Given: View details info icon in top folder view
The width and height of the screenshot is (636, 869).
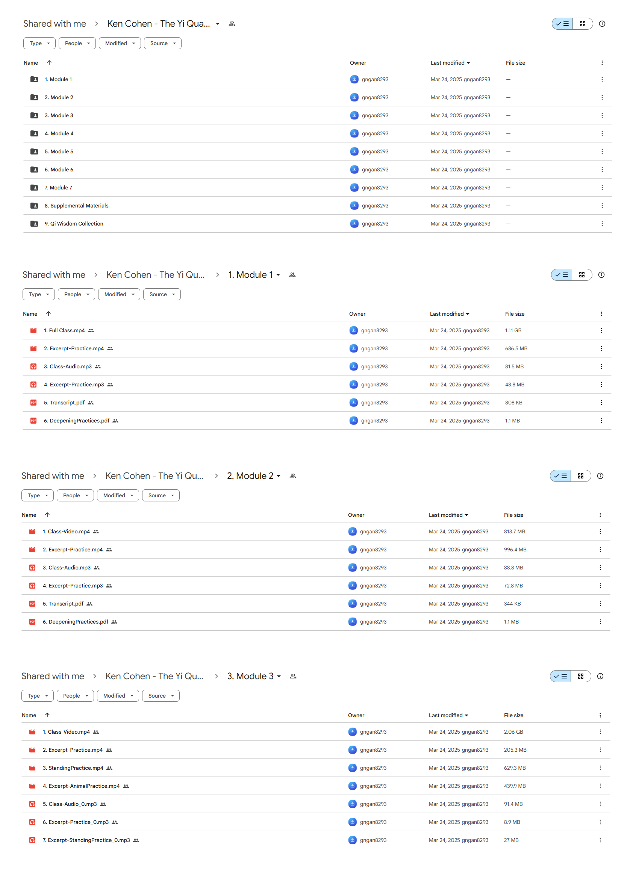Looking at the screenshot, I should pyautogui.click(x=602, y=24).
